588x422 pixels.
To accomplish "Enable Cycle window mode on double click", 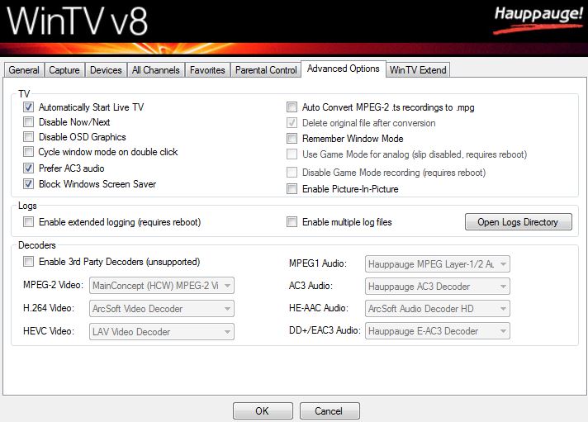I will pos(29,152).
